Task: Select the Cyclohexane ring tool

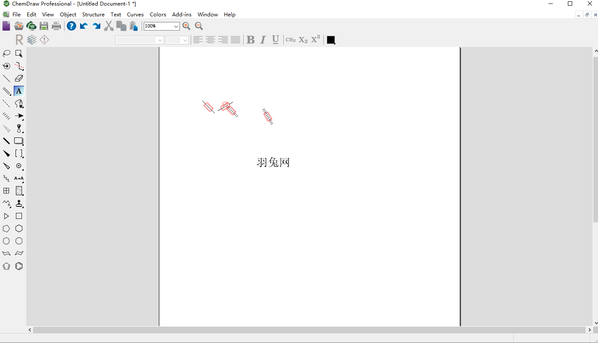Action: pos(19,228)
